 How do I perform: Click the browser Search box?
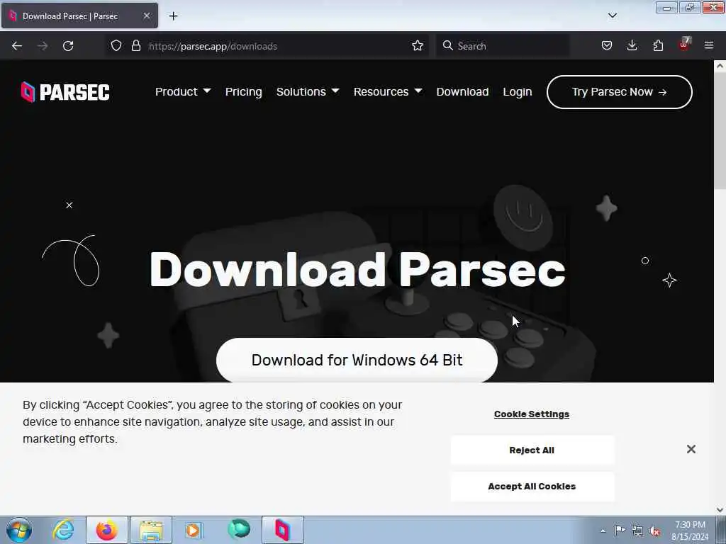click(x=503, y=46)
